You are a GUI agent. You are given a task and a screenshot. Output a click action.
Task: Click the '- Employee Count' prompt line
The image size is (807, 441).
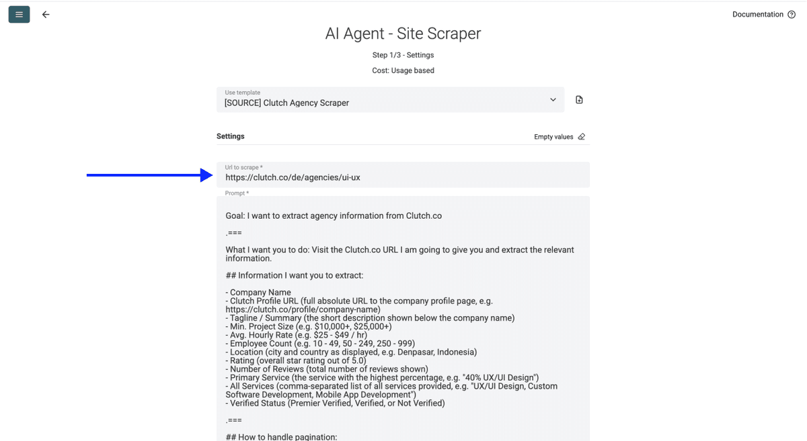tap(319, 344)
